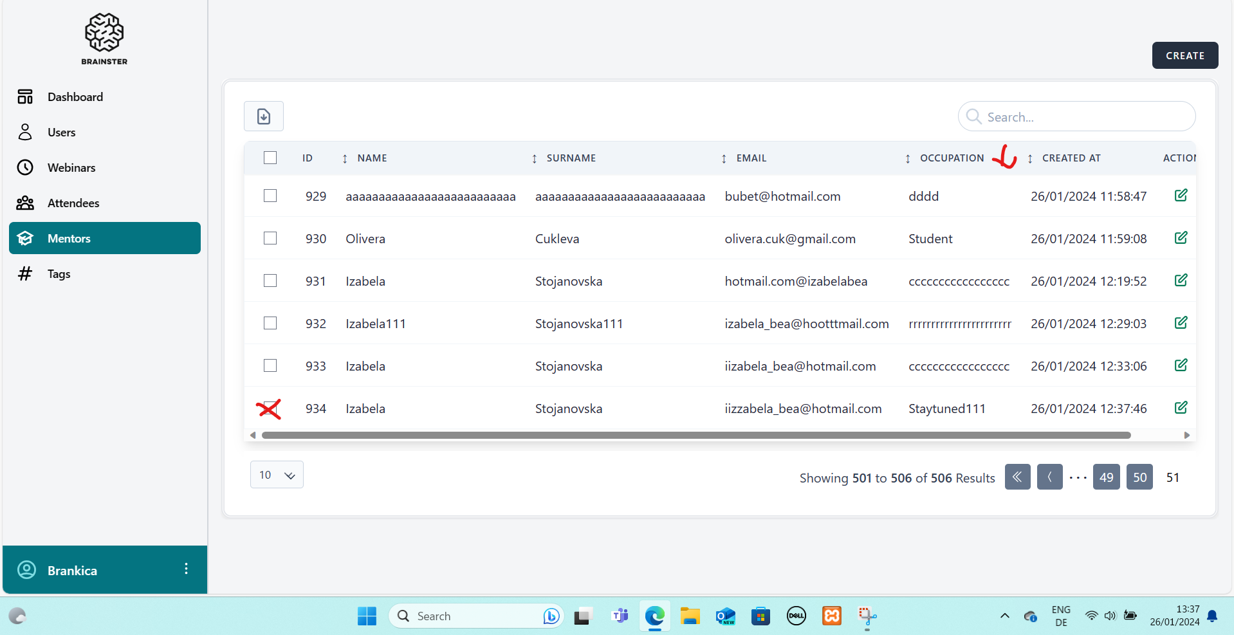Select checkbox for mentor ID 932

pyautogui.click(x=270, y=323)
